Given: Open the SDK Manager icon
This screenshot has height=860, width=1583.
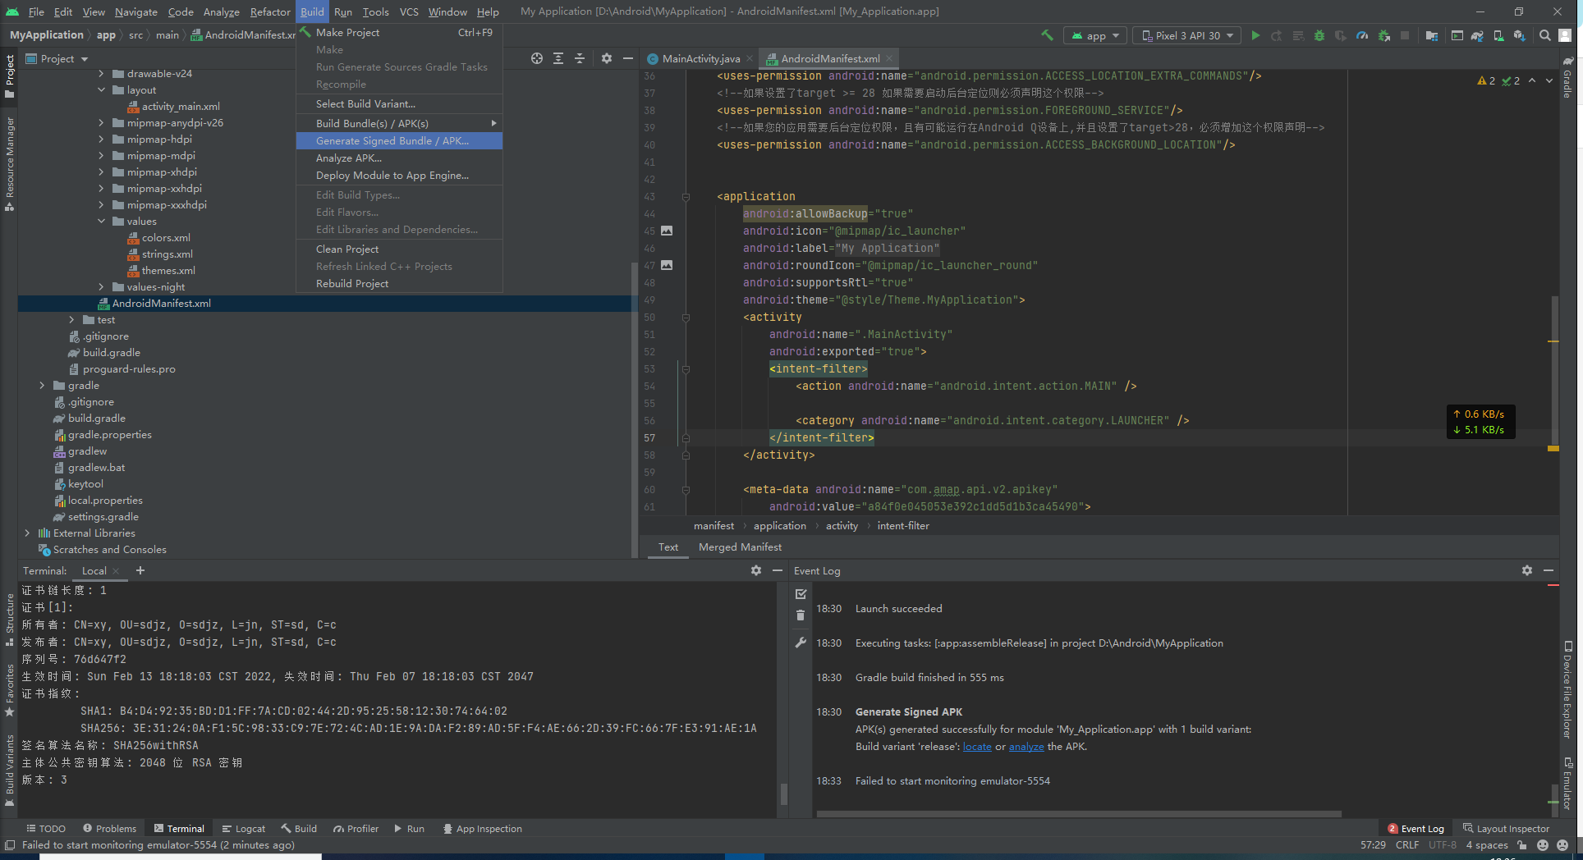Looking at the screenshot, I should click(x=1520, y=35).
